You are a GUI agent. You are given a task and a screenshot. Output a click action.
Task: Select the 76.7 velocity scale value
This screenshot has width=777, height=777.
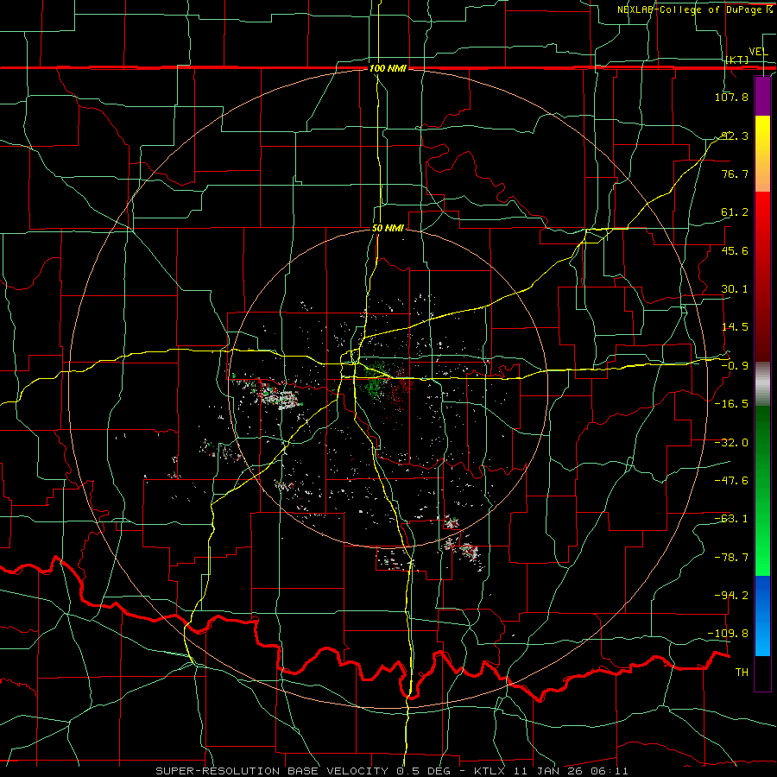coord(734,174)
